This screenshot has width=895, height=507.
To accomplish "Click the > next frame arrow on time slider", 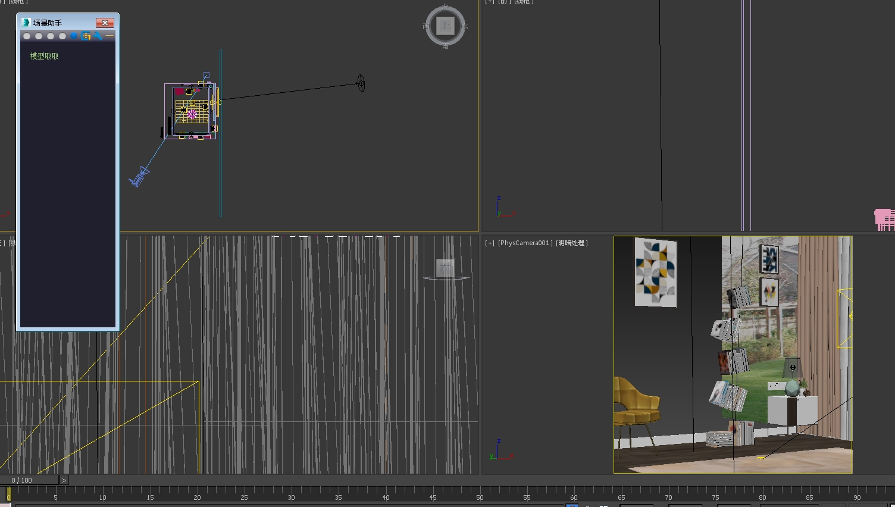I will click(64, 480).
